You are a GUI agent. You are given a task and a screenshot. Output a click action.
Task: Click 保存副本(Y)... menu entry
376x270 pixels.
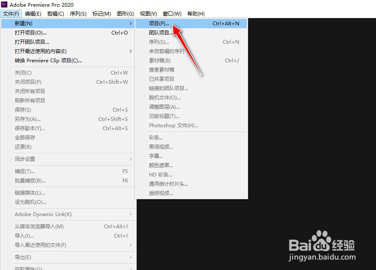[x=68, y=128]
